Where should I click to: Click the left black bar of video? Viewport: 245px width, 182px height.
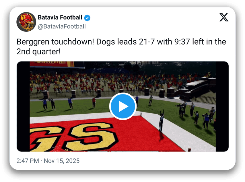click(x=23, y=106)
